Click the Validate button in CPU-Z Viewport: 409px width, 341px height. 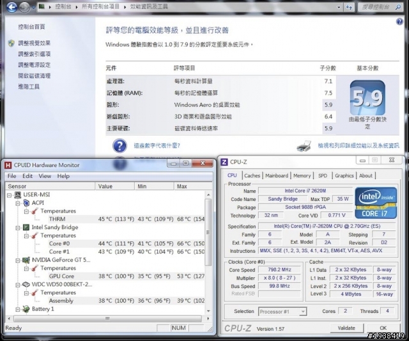coord(346,328)
